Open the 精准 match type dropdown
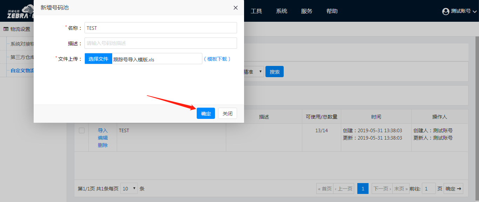Viewport: 479px width, 202px height. click(x=253, y=72)
